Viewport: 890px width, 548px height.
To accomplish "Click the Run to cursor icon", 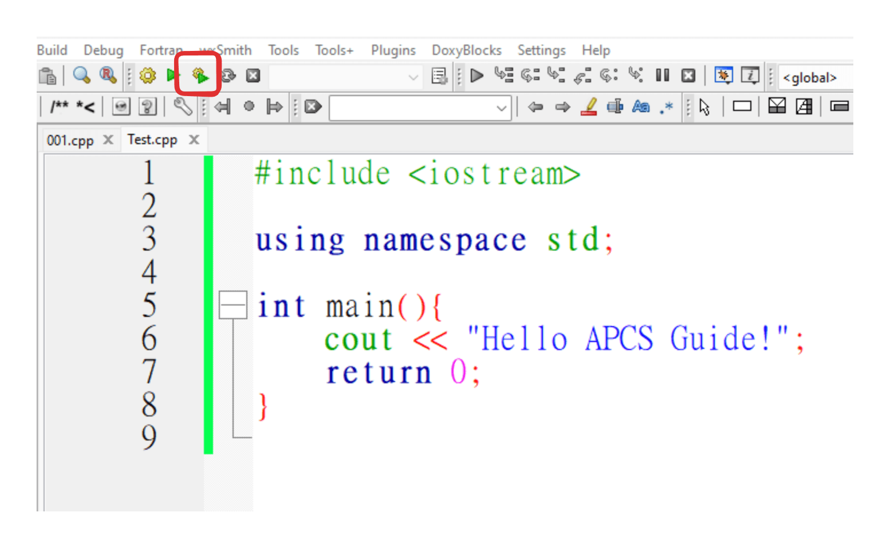I will point(504,75).
